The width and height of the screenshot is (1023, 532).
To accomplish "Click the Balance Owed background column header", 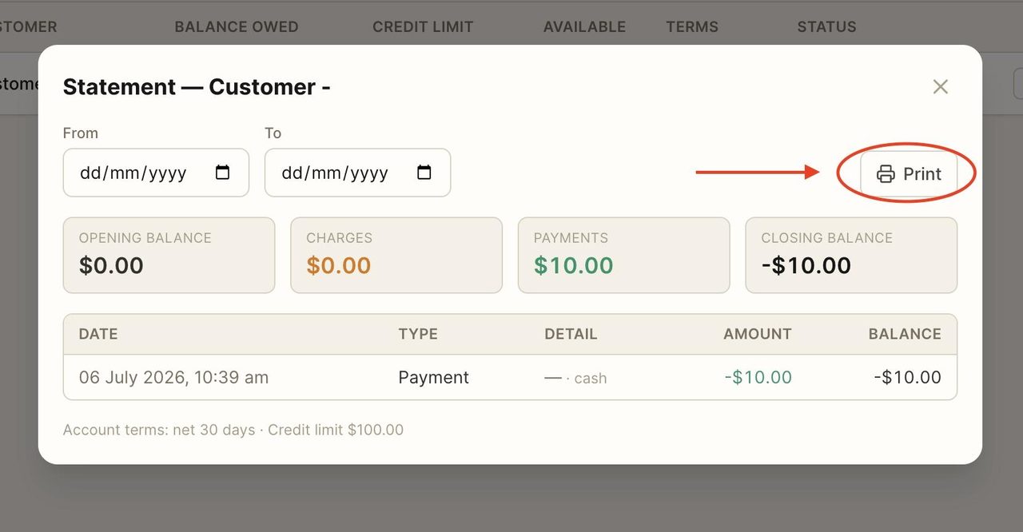I will 237,26.
